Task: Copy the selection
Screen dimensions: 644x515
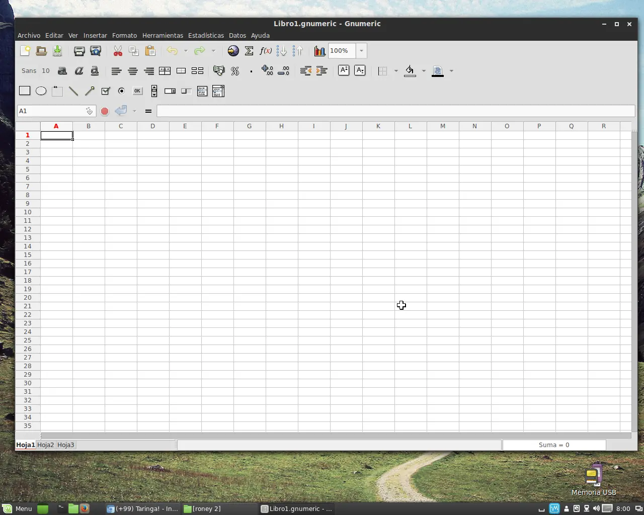Action: pyautogui.click(x=134, y=51)
